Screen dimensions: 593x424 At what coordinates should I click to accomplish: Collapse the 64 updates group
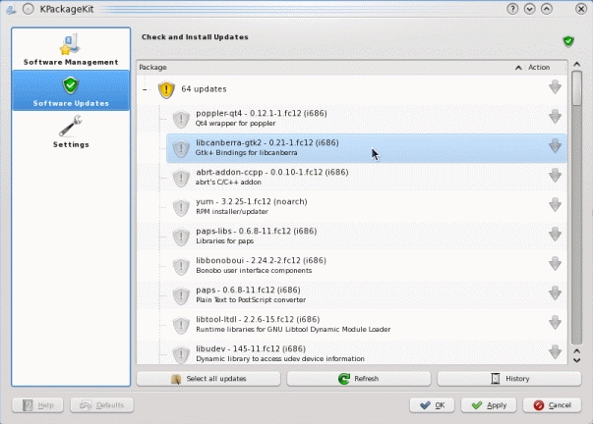click(x=145, y=89)
